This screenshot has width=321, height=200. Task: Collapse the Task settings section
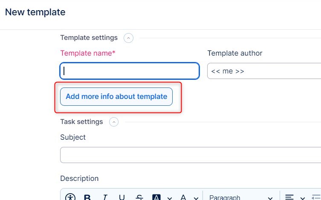(114, 122)
